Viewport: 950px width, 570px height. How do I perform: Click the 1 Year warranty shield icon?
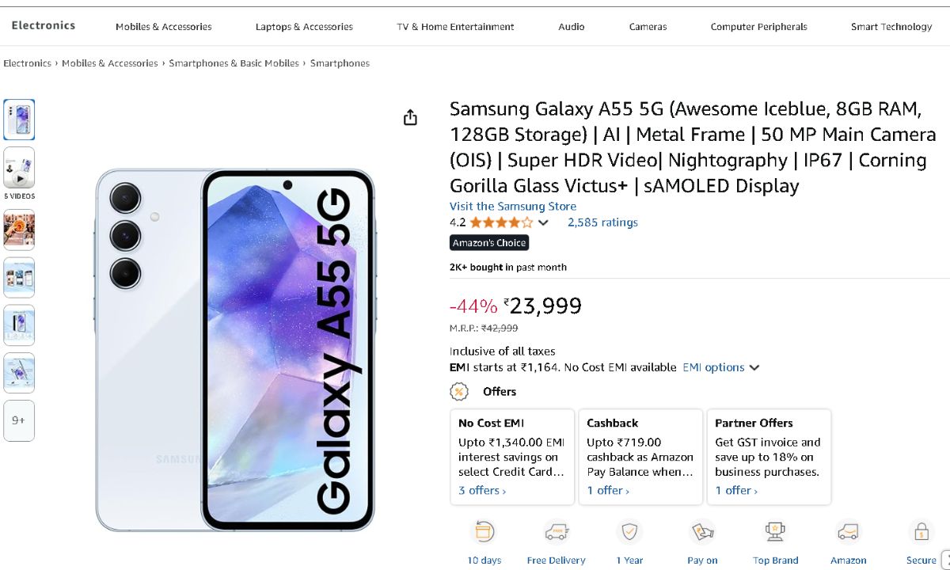click(629, 531)
